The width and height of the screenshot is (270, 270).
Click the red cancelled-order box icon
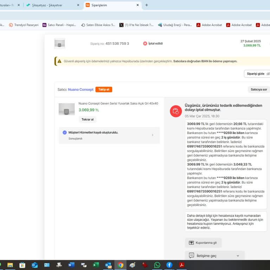pyautogui.click(x=176, y=111)
